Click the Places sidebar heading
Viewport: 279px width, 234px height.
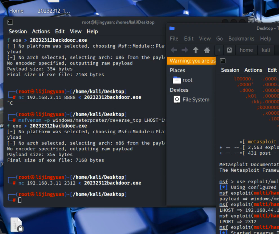[178, 71]
